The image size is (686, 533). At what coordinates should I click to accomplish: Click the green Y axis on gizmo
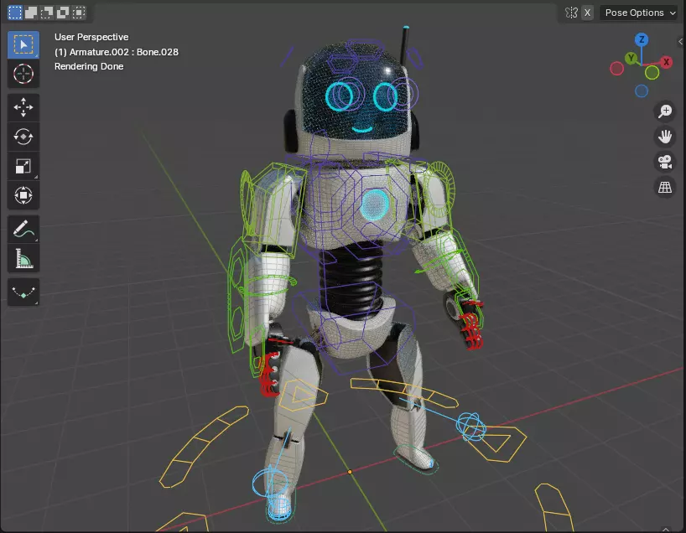tap(631, 58)
